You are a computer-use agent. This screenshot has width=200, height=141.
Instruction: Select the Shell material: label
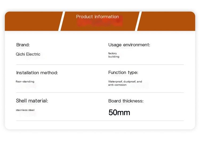[x=32, y=101]
